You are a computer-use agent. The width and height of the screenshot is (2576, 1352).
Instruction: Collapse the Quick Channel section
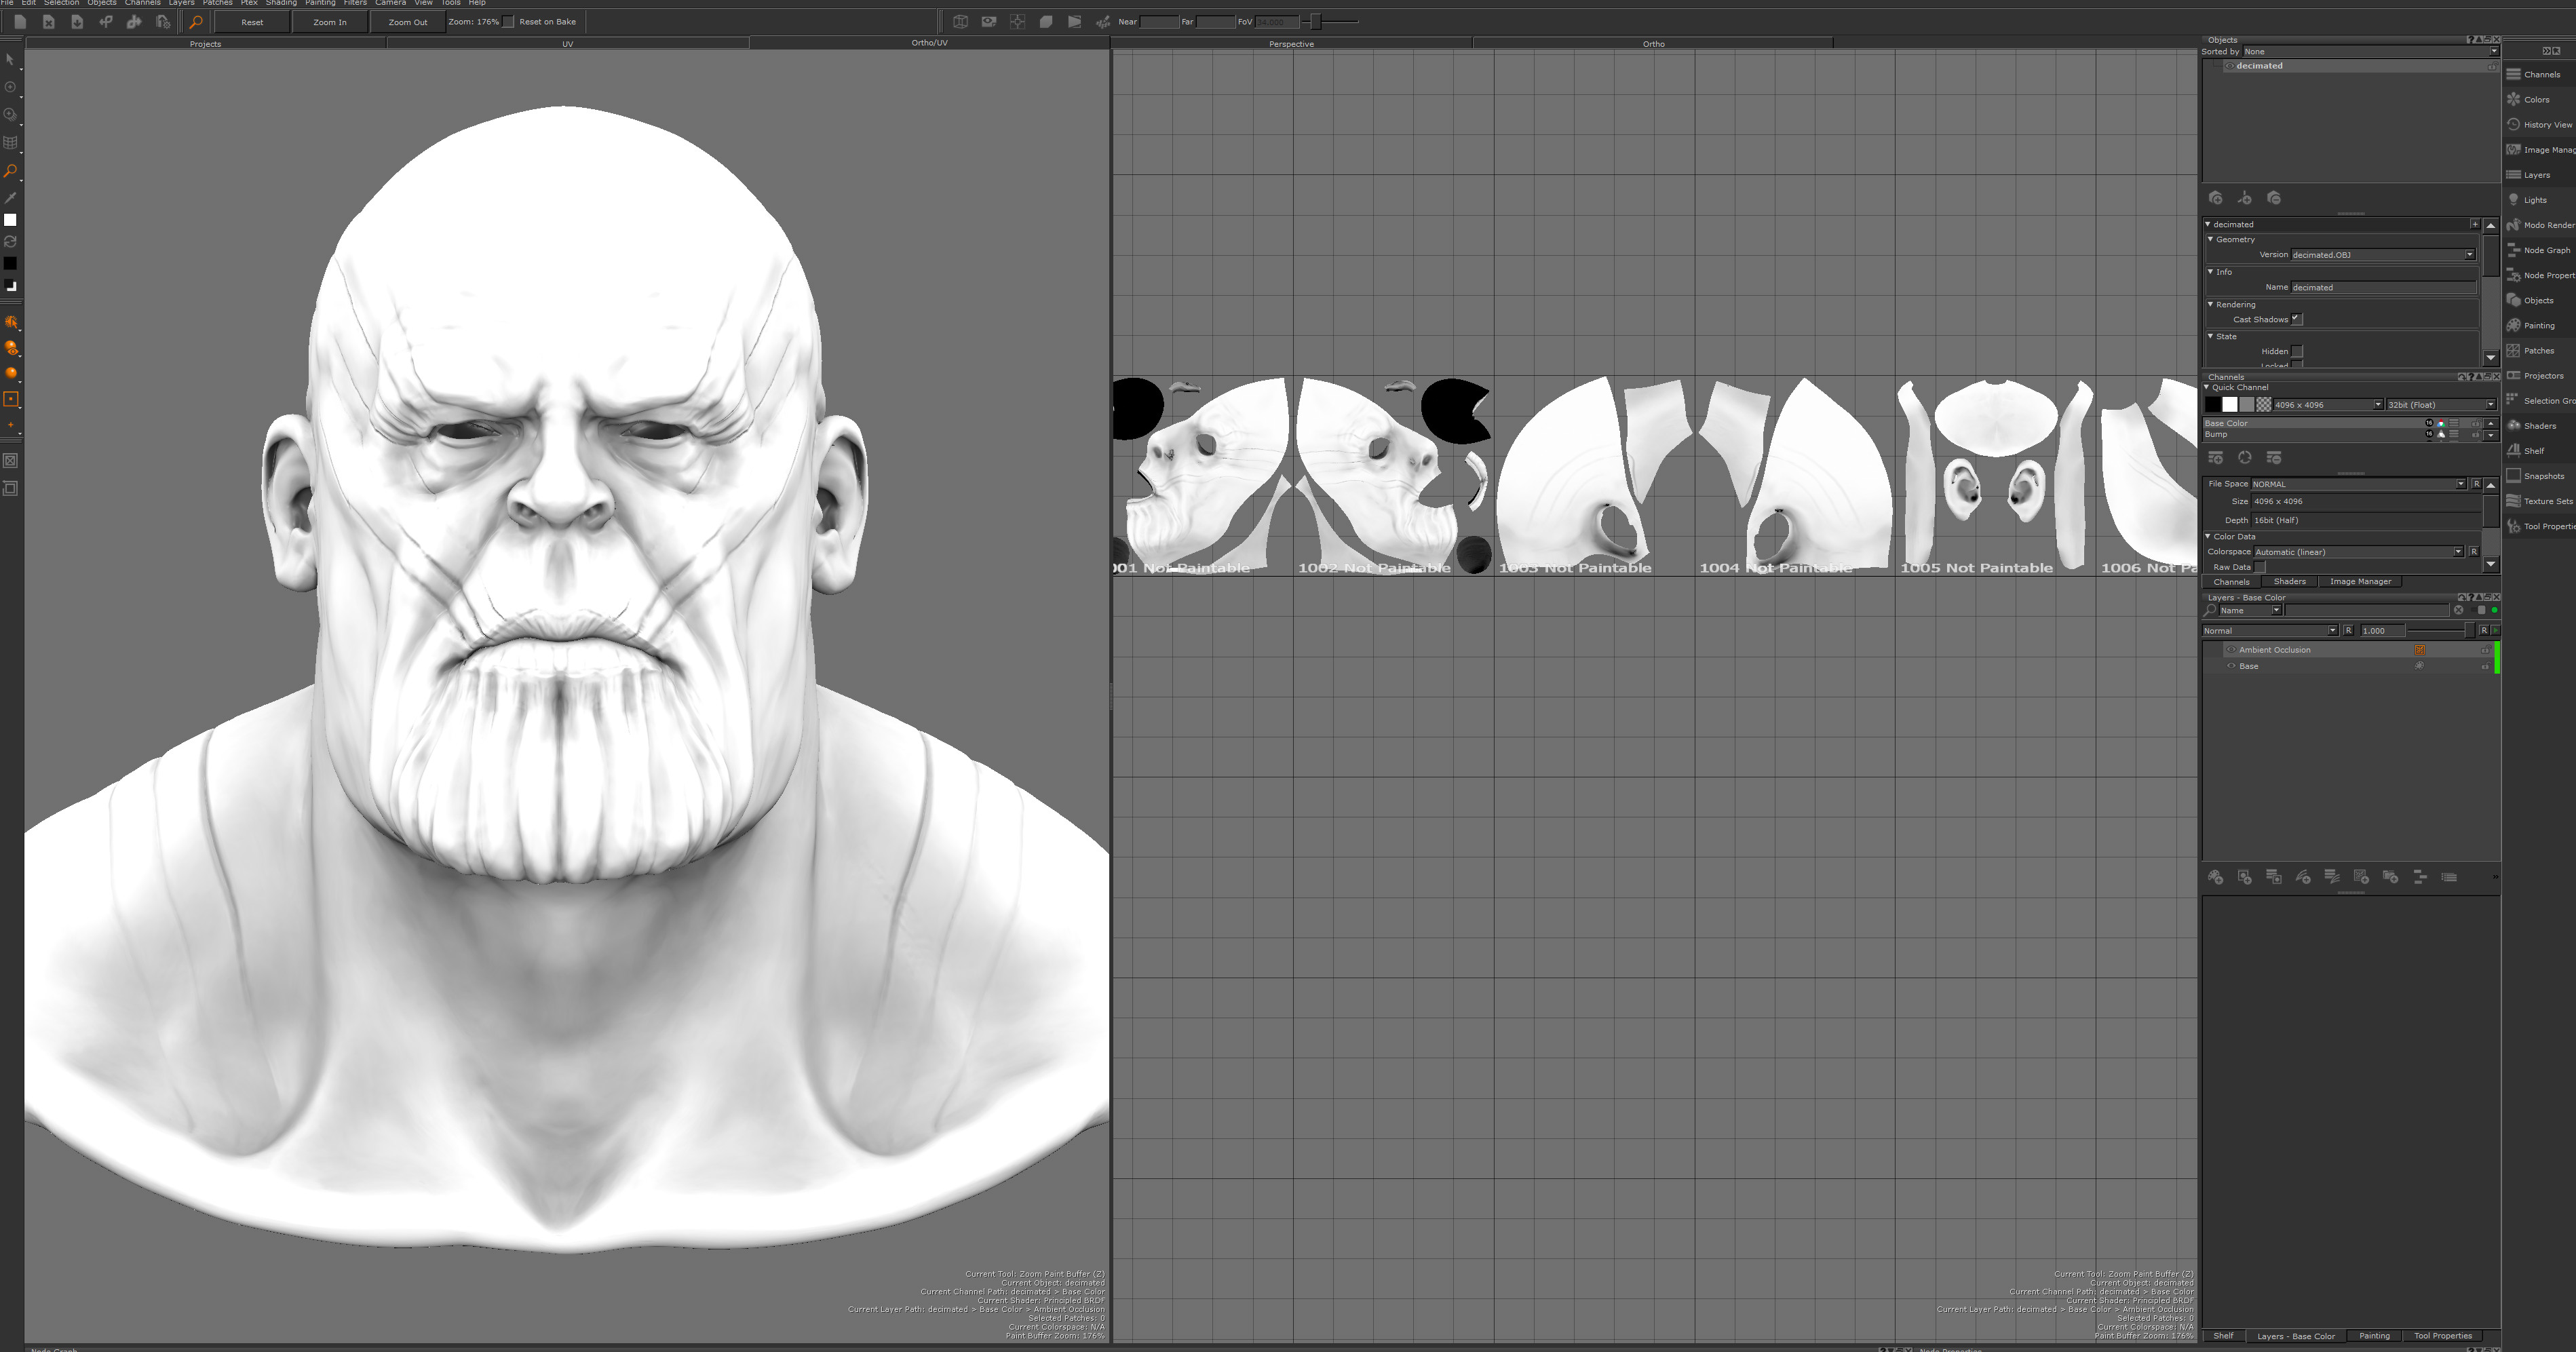click(2207, 387)
